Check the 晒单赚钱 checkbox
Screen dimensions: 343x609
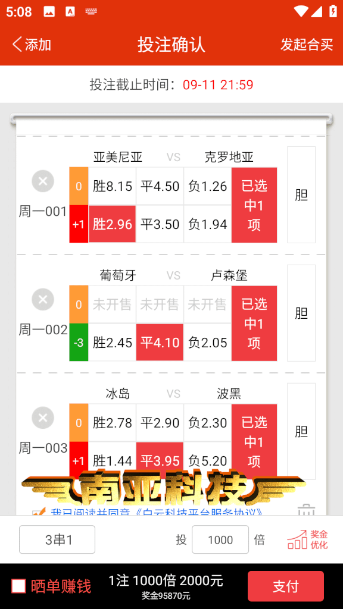click(x=18, y=586)
